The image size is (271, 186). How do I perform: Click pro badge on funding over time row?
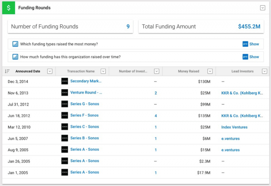tap(245, 57)
